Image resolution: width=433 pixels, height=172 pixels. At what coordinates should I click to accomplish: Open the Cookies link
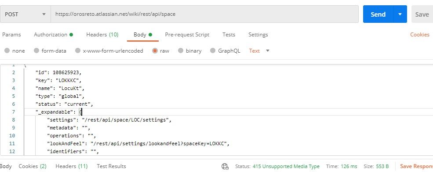pos(420,35)
